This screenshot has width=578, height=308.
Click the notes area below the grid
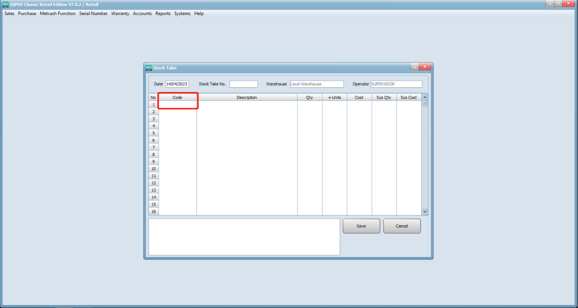coord(244,237)
